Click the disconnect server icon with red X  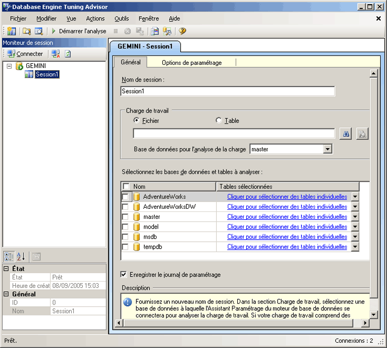click(x=56, y=54)
